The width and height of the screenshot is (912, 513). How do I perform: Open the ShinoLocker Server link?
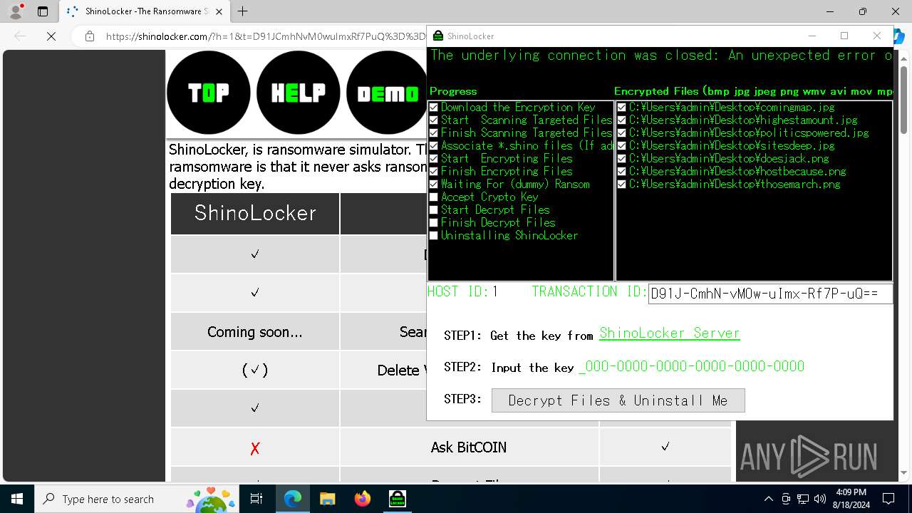[x=670, y=333]
